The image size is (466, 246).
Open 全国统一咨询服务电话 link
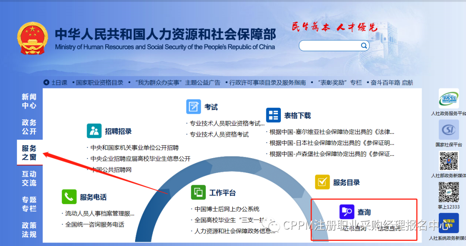click(x=94, y=224)
